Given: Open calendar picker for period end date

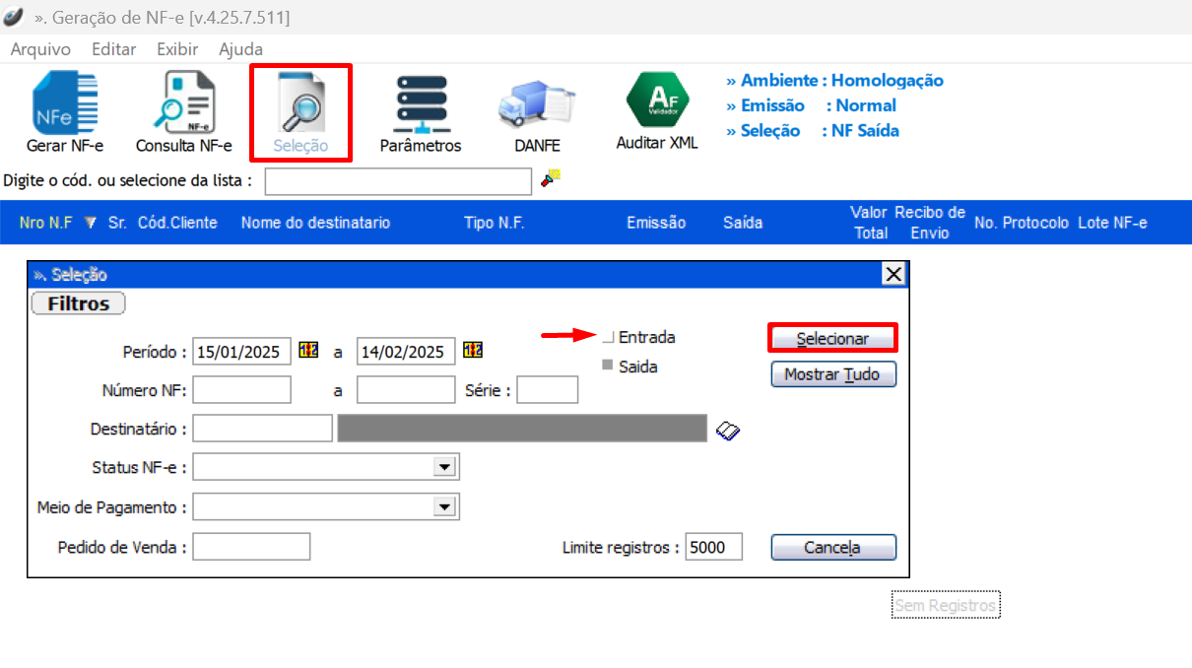Looking at the screenshot, I should point(473,351).
